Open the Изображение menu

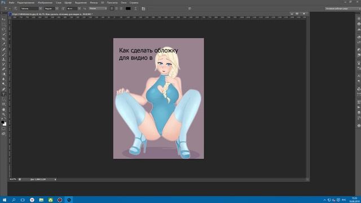45,2
